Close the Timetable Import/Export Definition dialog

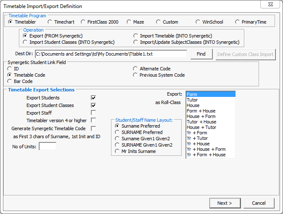pyautogui.click(x=270, y=4)
